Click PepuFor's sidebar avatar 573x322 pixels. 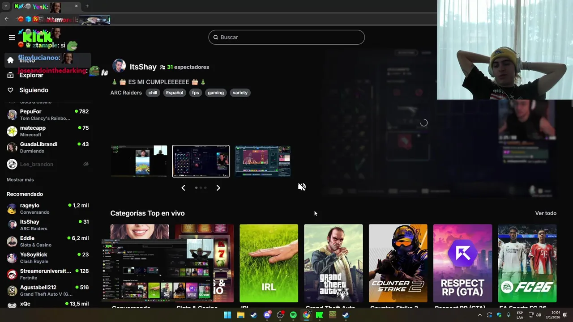12,114
